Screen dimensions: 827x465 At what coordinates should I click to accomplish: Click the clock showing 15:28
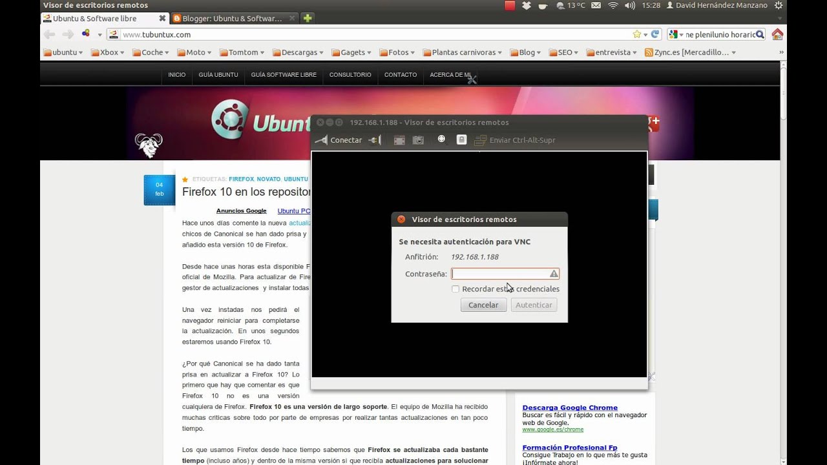pos(651,5)
